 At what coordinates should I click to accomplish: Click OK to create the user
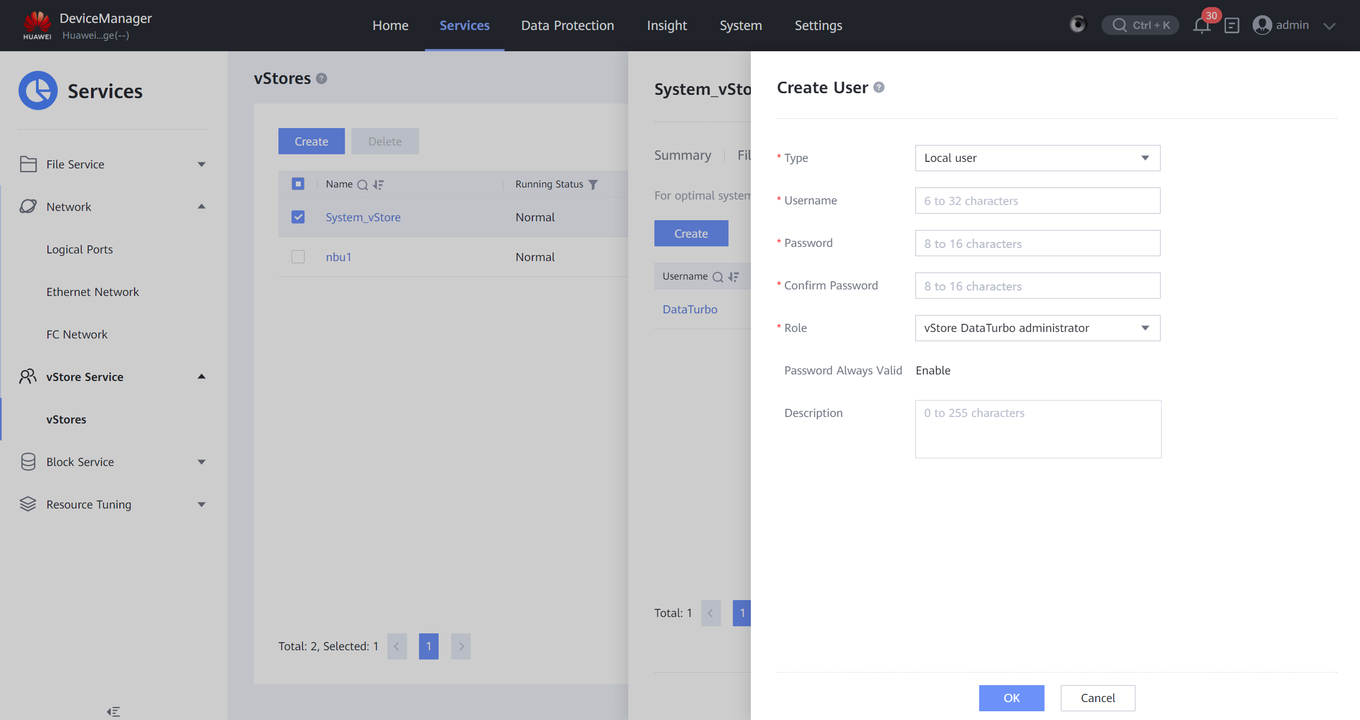[1011, 698]
